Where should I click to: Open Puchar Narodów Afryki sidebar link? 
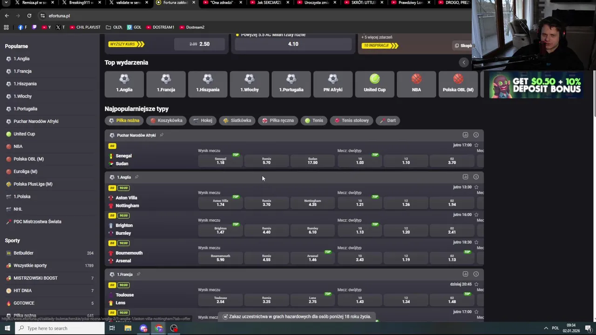click(36, 121)
